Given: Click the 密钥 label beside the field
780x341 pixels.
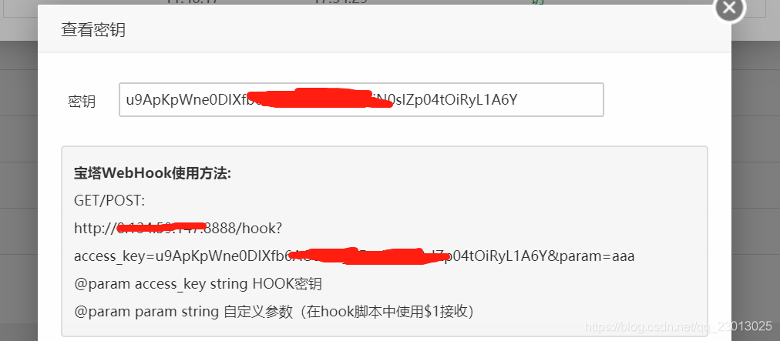Looking at the screenshot, I should click(x=82, y=102).
